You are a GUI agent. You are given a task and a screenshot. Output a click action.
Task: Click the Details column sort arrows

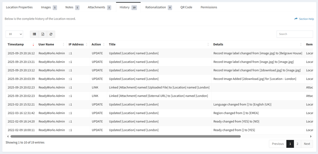[x=301, y=45]
